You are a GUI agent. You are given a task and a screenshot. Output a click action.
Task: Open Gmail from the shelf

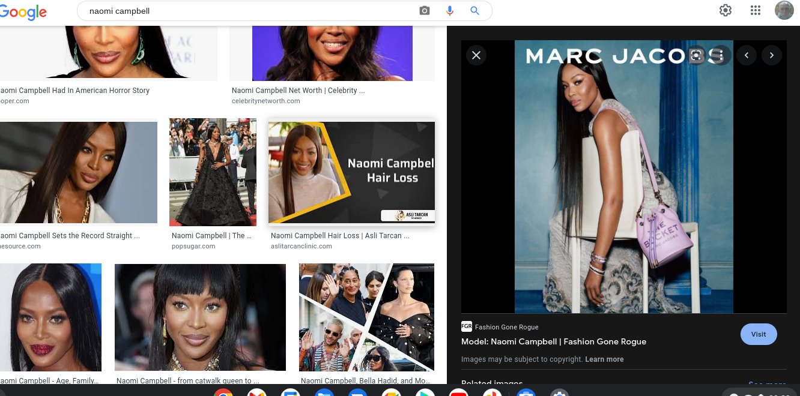(256, 392)
